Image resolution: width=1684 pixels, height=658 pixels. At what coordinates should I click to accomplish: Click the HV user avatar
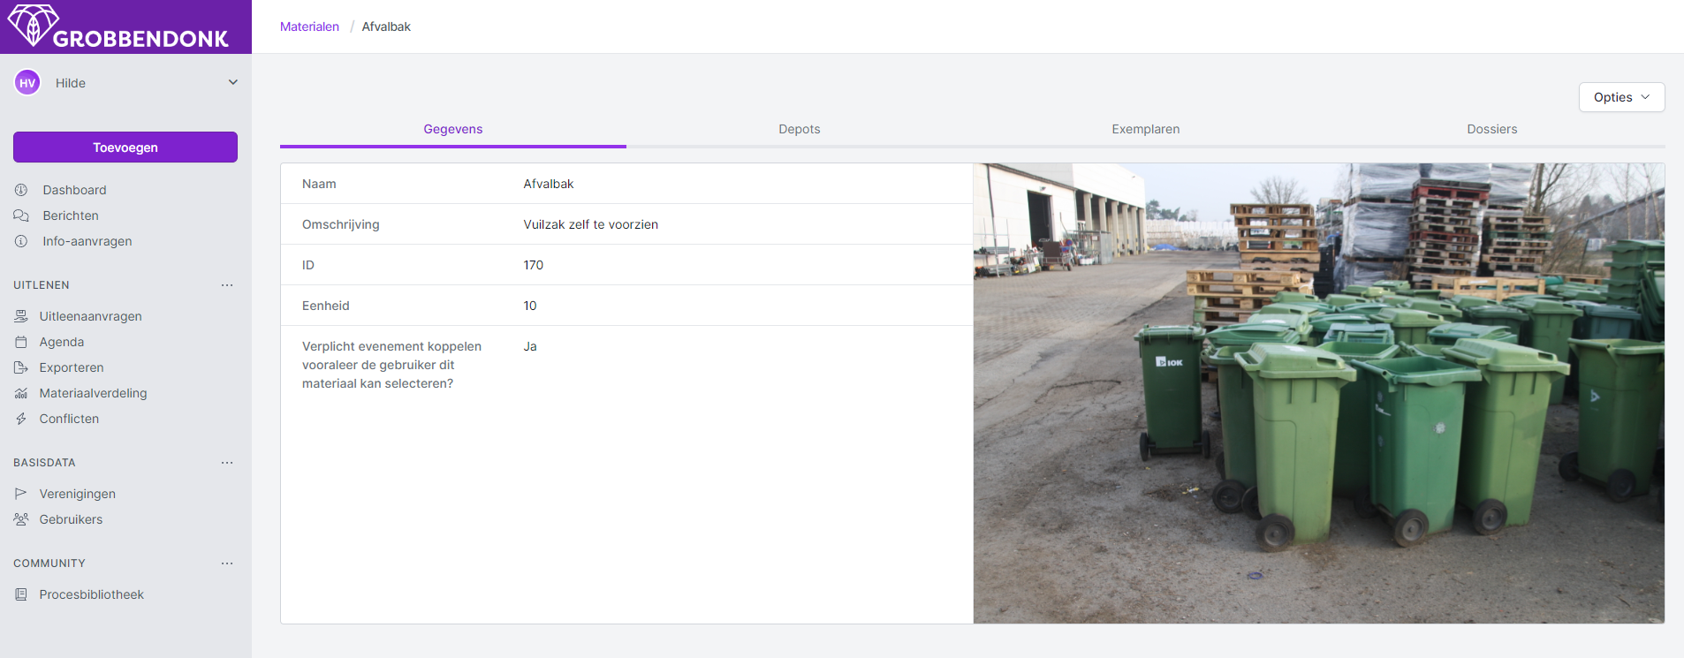click(x=27, y=83)
